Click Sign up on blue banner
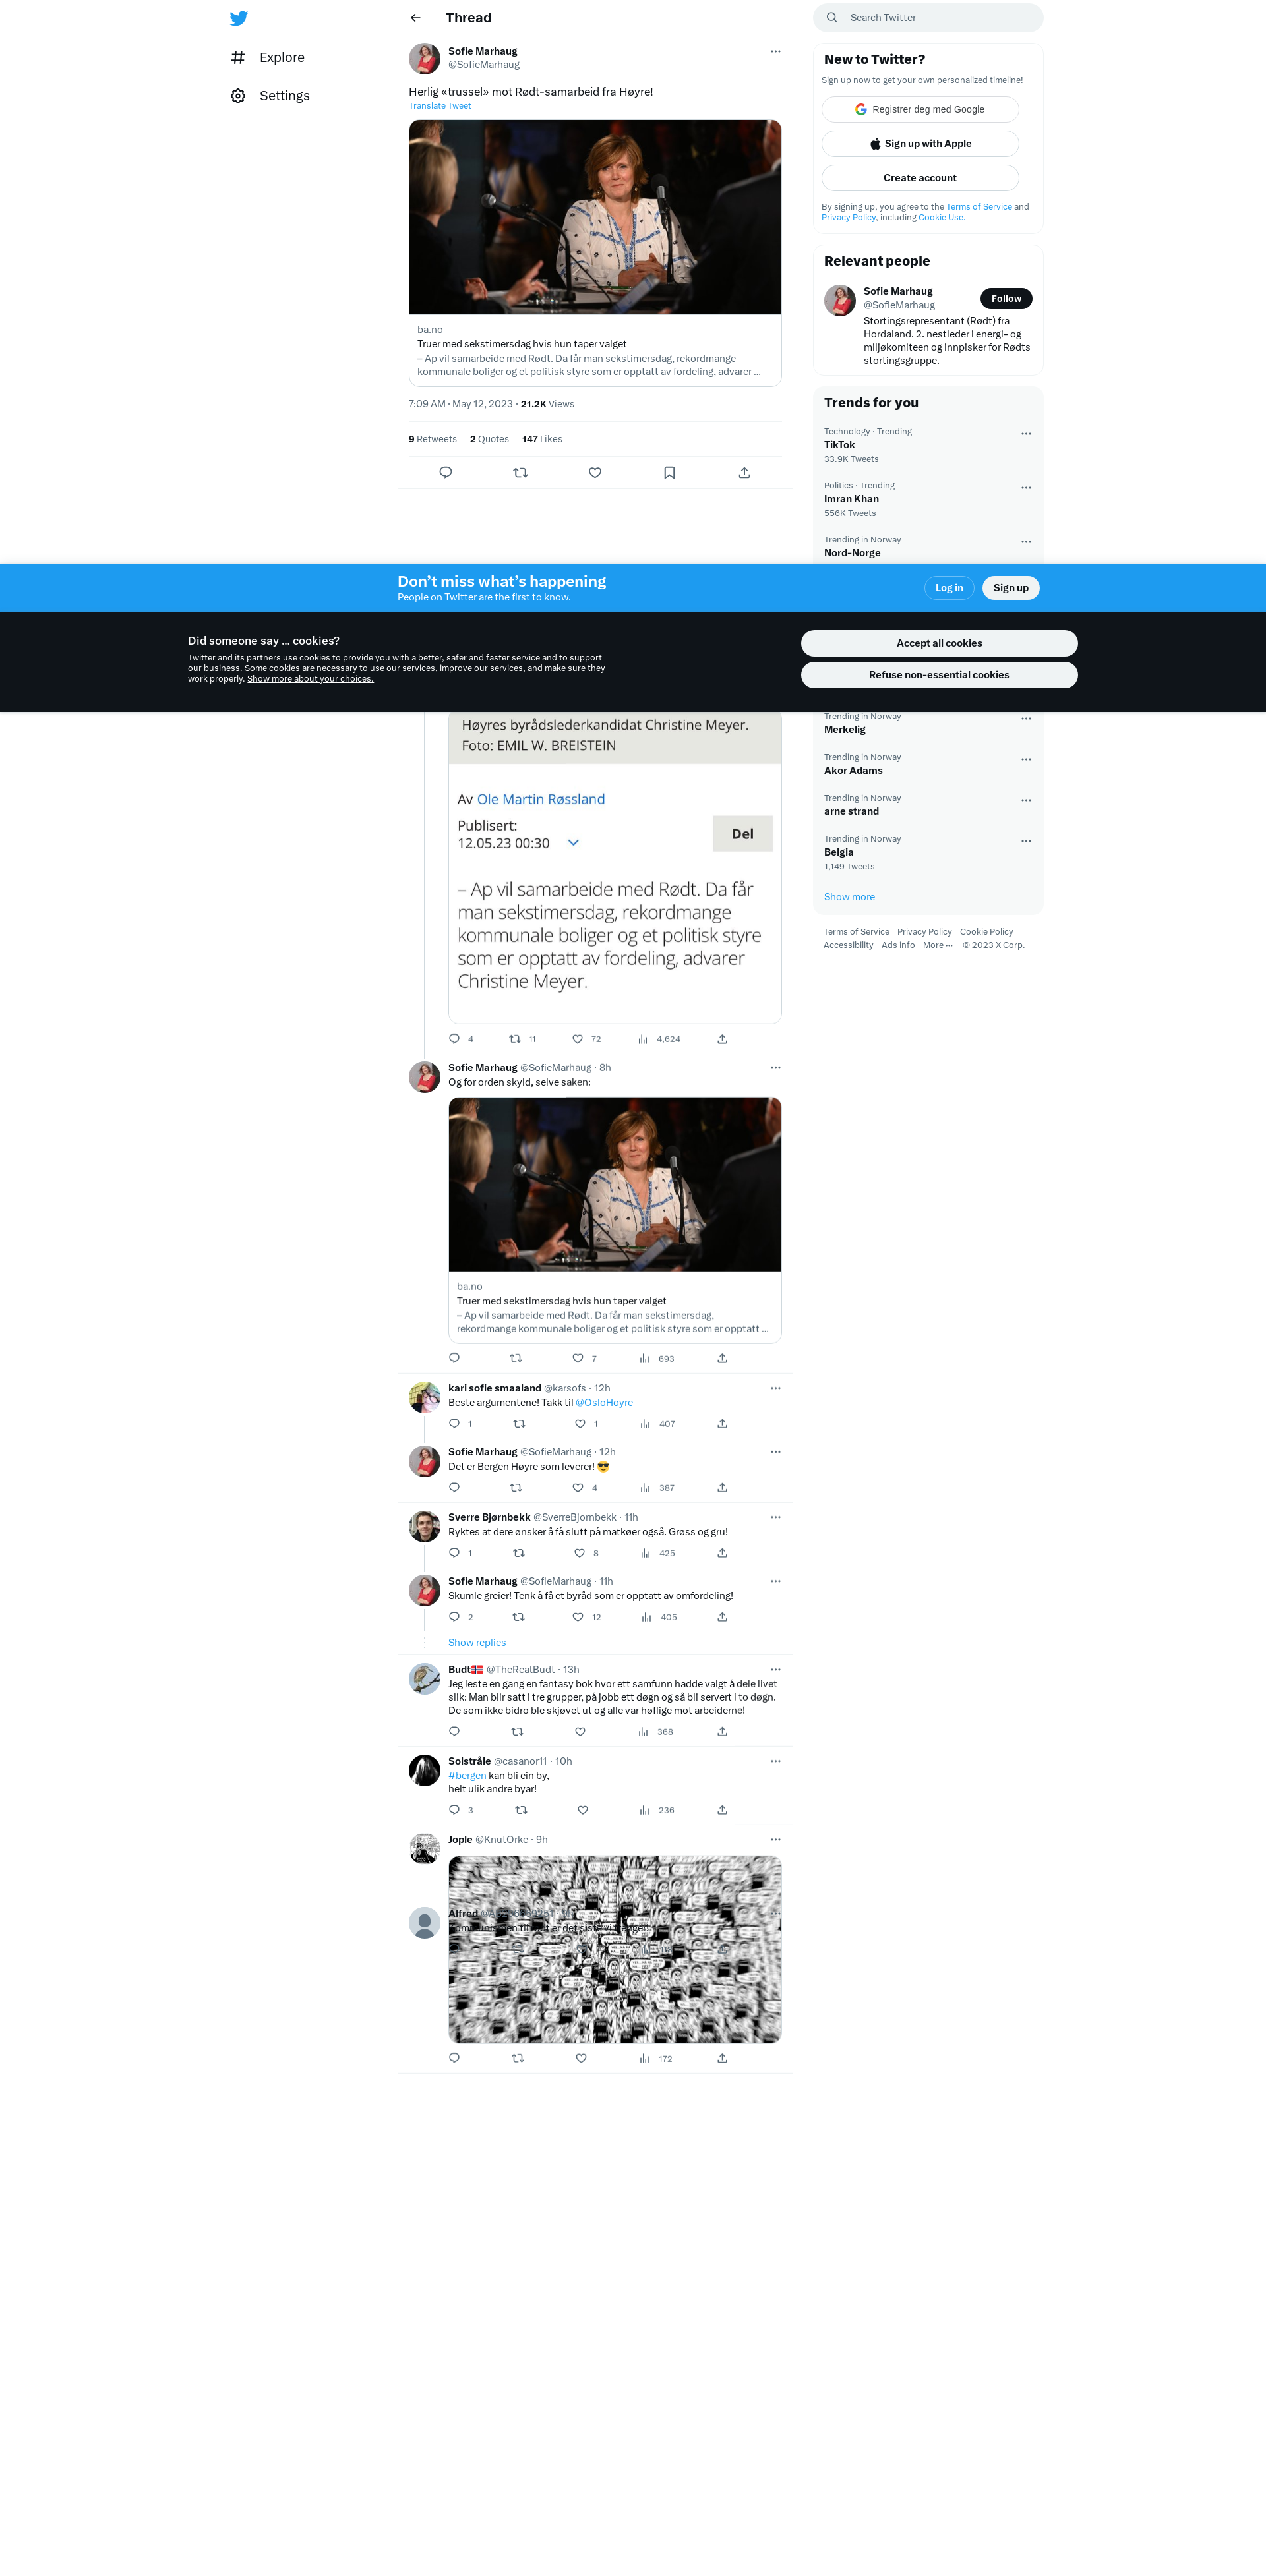The height and width of the screenshot is (2576, 1266). pyautogui.click(x=1011, y=588)
